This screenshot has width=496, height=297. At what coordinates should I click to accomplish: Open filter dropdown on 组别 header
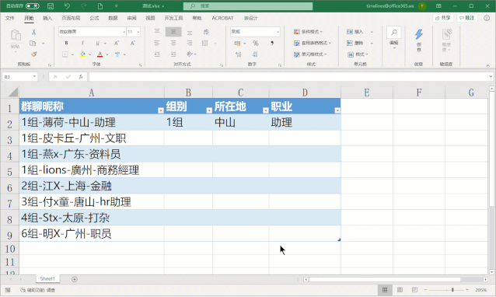click(209, 110)
